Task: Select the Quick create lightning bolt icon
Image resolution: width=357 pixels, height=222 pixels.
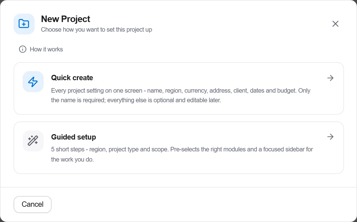Action: pos(33,82)
